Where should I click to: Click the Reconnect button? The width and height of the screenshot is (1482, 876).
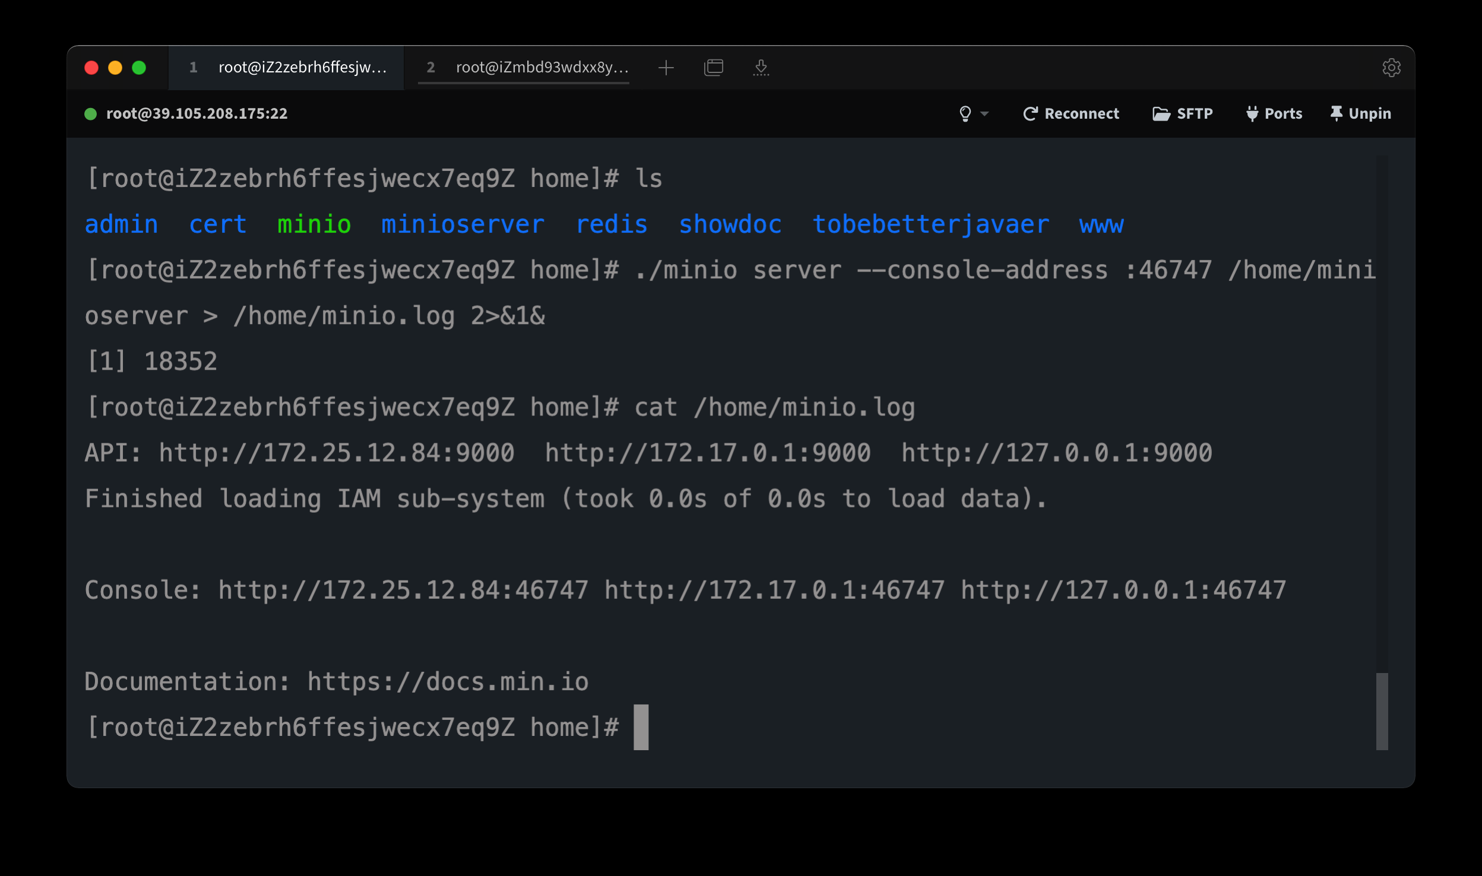(1071, 113)
